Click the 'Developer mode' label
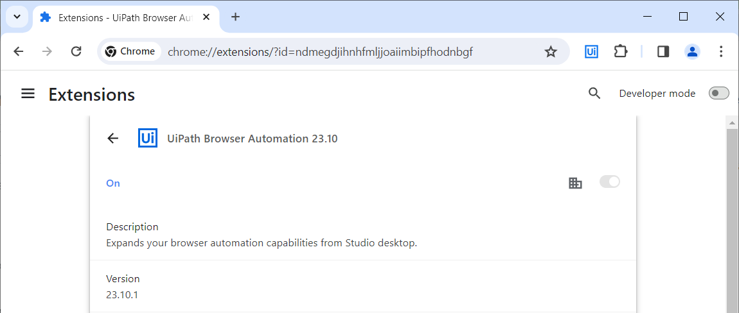 coord(657,94)
